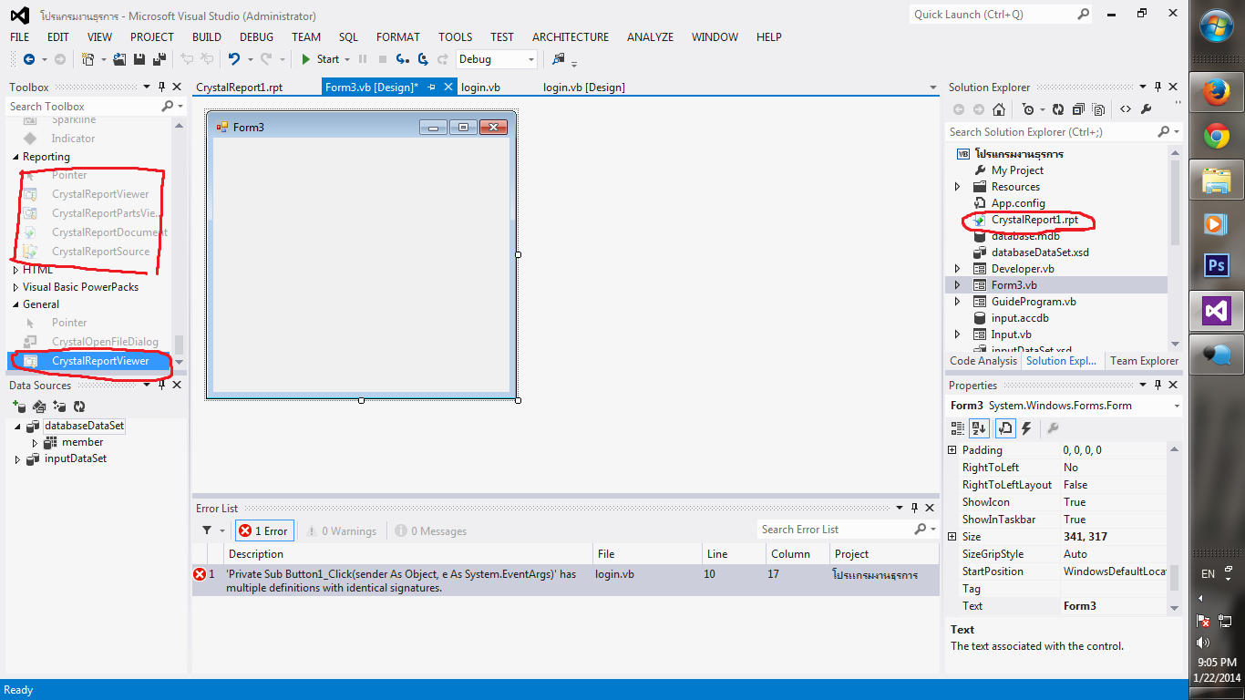The image size is (1245, 700).
Task: Expand the Developer.vb node in Solution Explorer
Action: [957, 269]
